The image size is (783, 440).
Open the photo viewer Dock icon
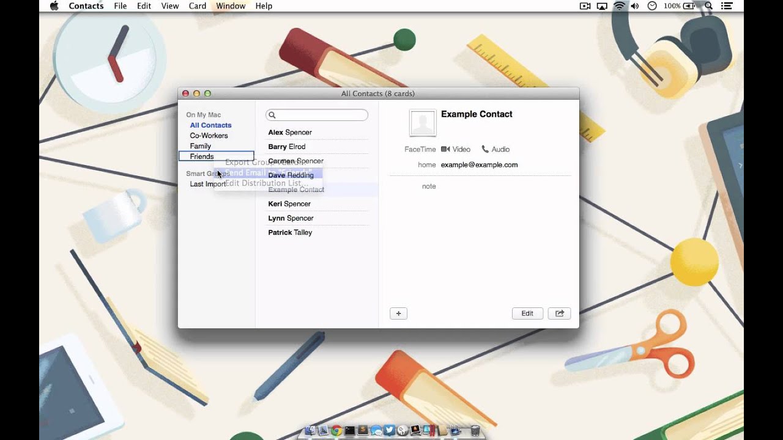point(415,430)
